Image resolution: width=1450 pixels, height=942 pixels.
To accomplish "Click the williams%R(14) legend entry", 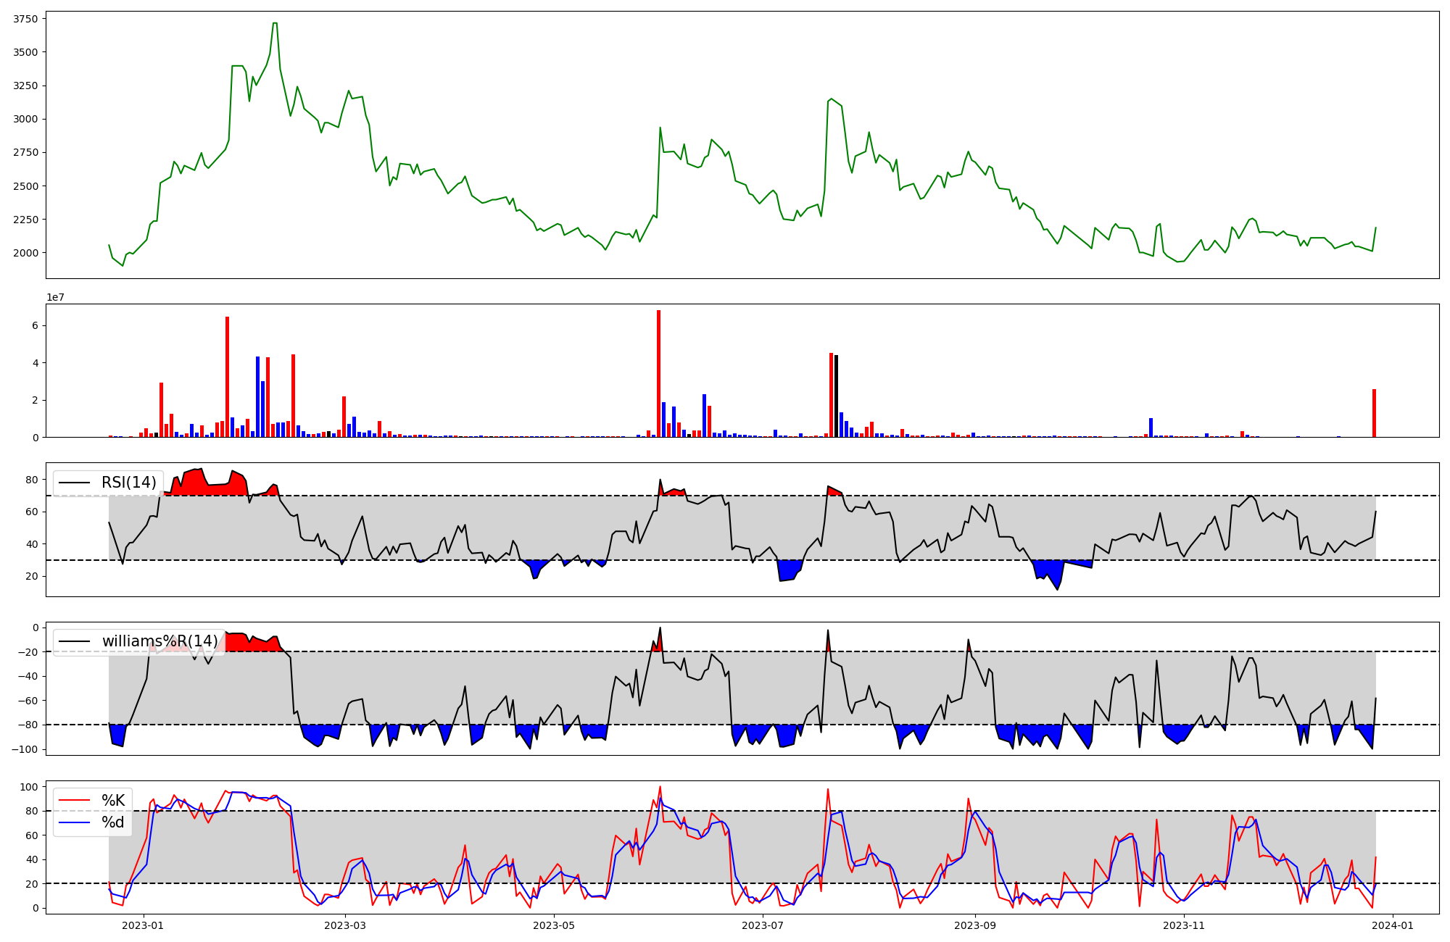I will (x=159, y=641).
